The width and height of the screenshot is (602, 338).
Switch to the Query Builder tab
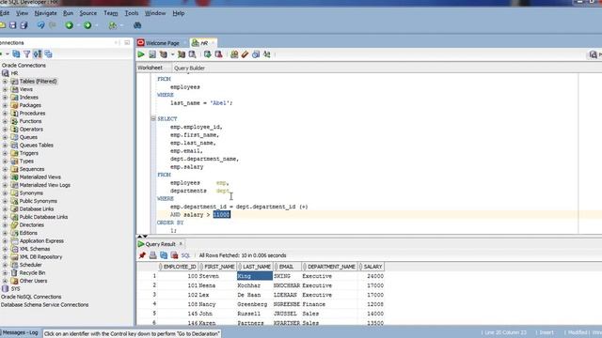pyautogui.click(x=189, y=69)
